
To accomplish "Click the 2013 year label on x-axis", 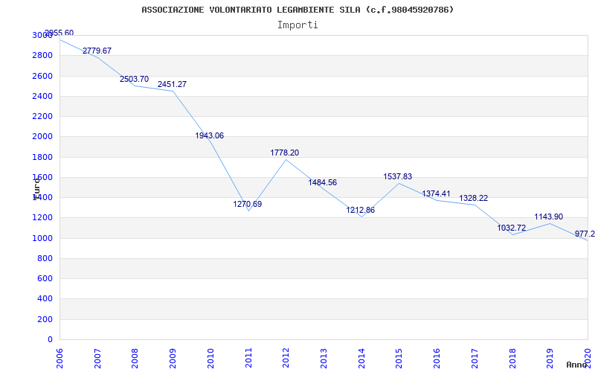I will click(x=324, y=359).
